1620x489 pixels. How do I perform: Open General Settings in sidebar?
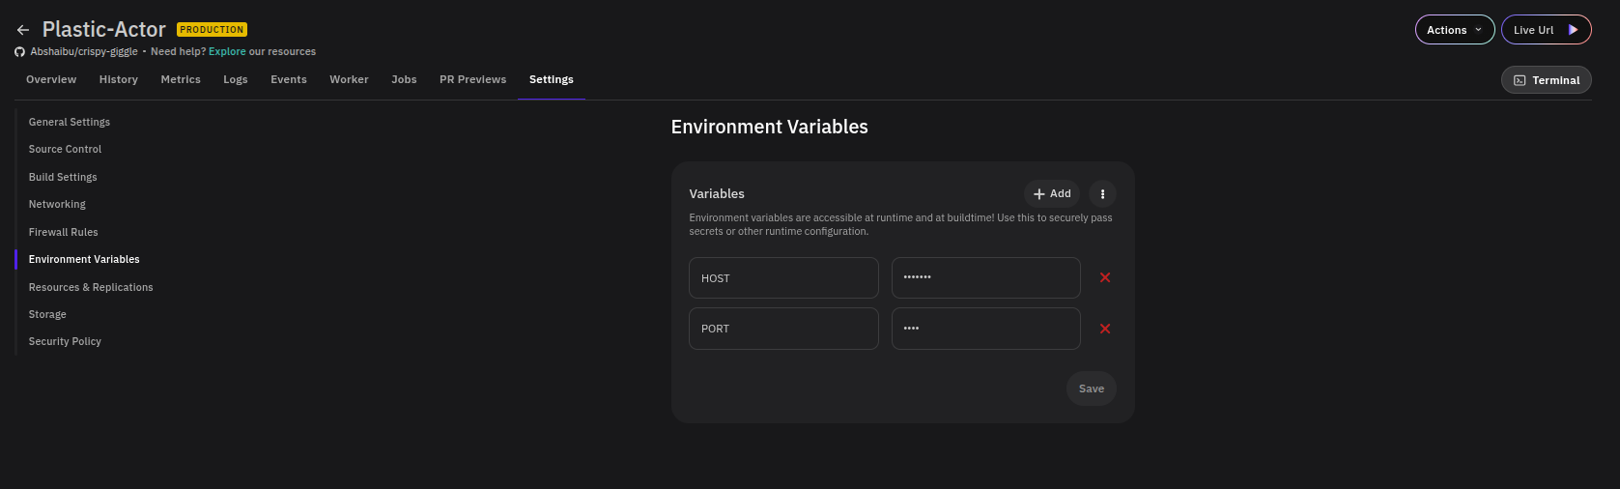70,122
